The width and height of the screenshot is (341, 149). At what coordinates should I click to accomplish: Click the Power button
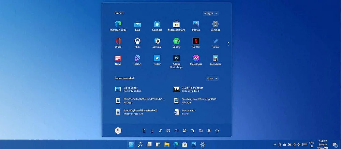pyautogui.click(x=217, y=131)
